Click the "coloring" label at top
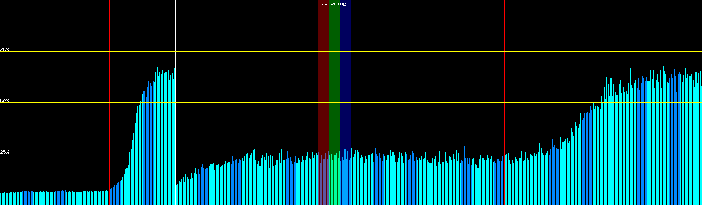This screenshot has width=702, height=205. pyautogui.click(x=334, y=4)
